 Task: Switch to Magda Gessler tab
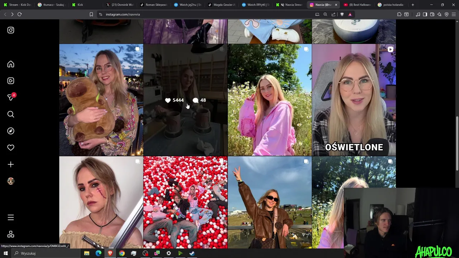[221, 5]
